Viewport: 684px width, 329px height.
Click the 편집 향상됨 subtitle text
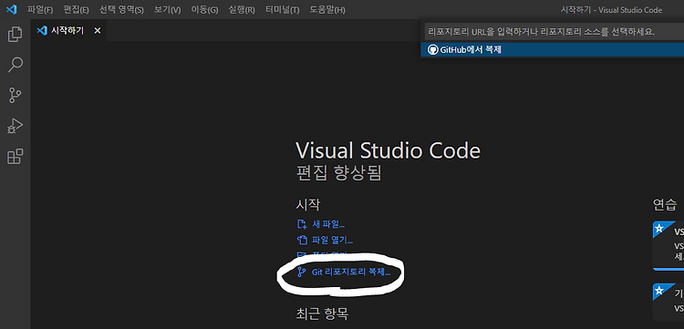coord(338,173)
